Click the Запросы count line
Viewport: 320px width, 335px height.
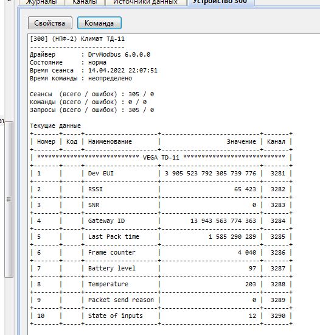tap(92, 110)
